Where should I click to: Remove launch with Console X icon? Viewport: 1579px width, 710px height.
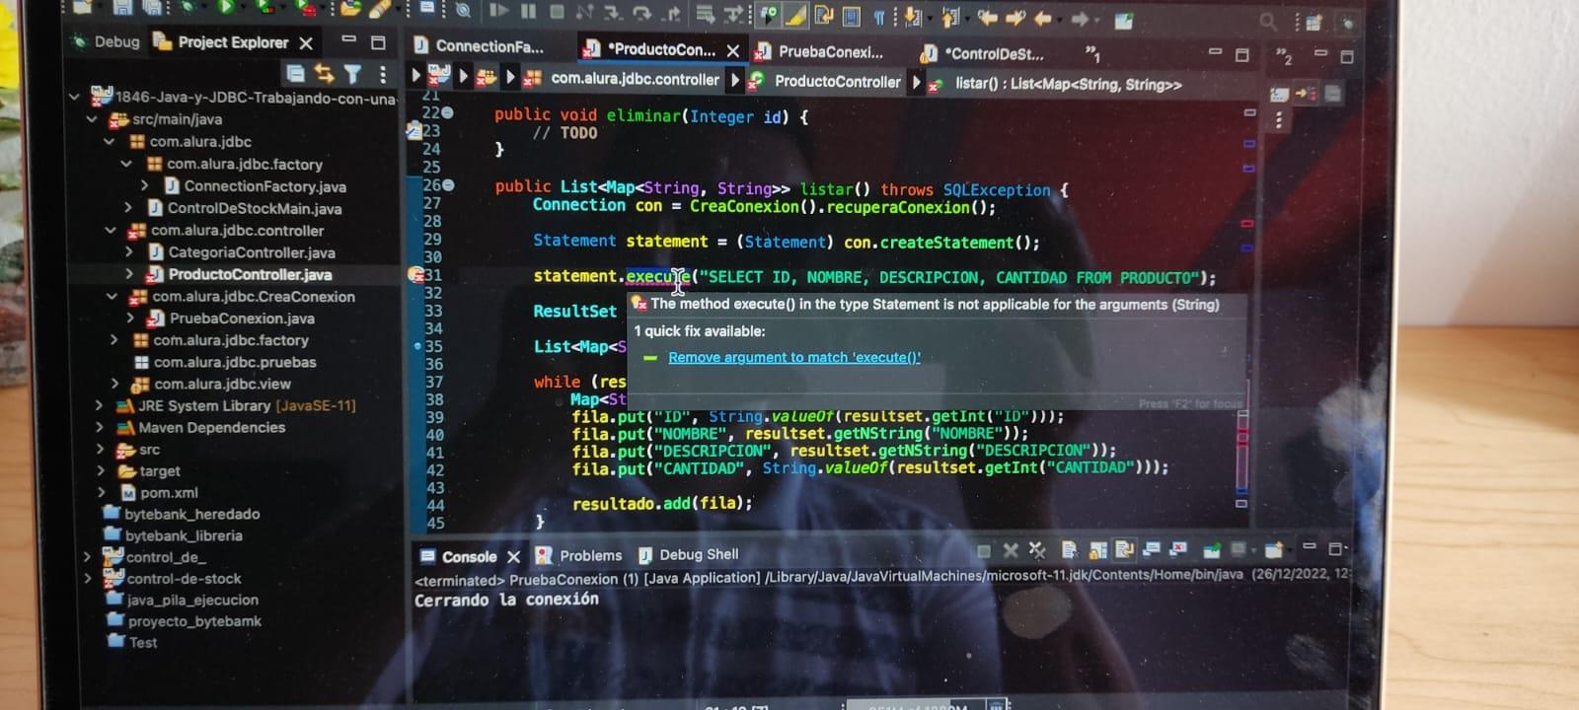pos(1010,550)
